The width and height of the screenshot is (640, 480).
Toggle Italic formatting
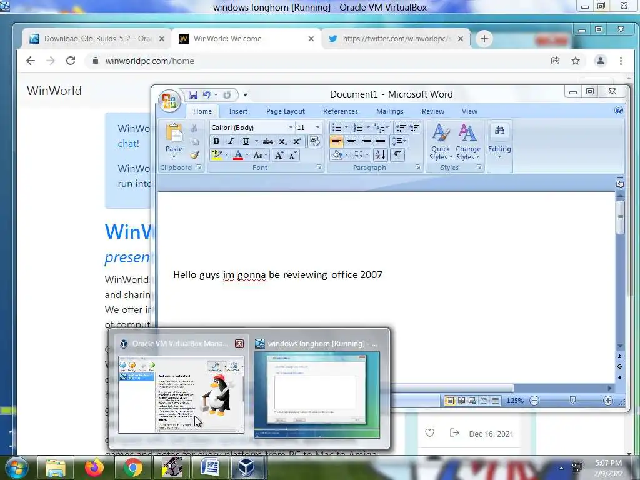pos(231,141)
